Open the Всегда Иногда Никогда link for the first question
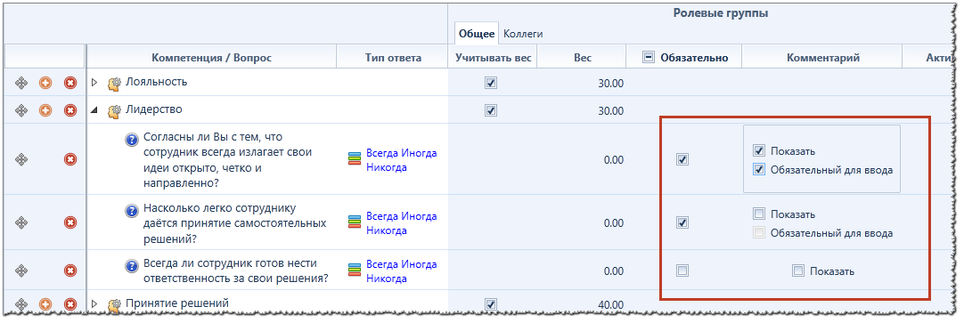964x323 pixels. [x=402, y=160]
